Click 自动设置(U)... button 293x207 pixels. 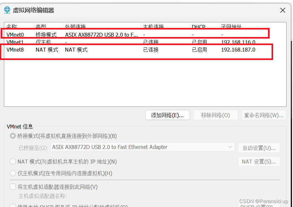(x=259, y=148)
